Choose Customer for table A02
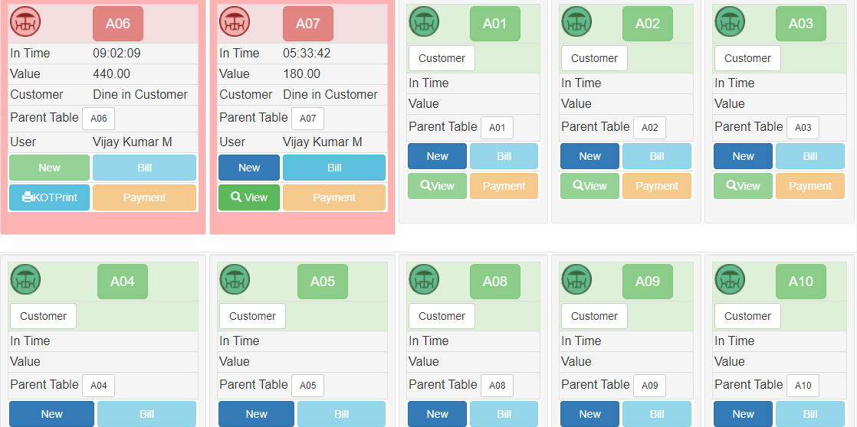Image resolution: width=857 pixels, height=427 pixels. 594,58
